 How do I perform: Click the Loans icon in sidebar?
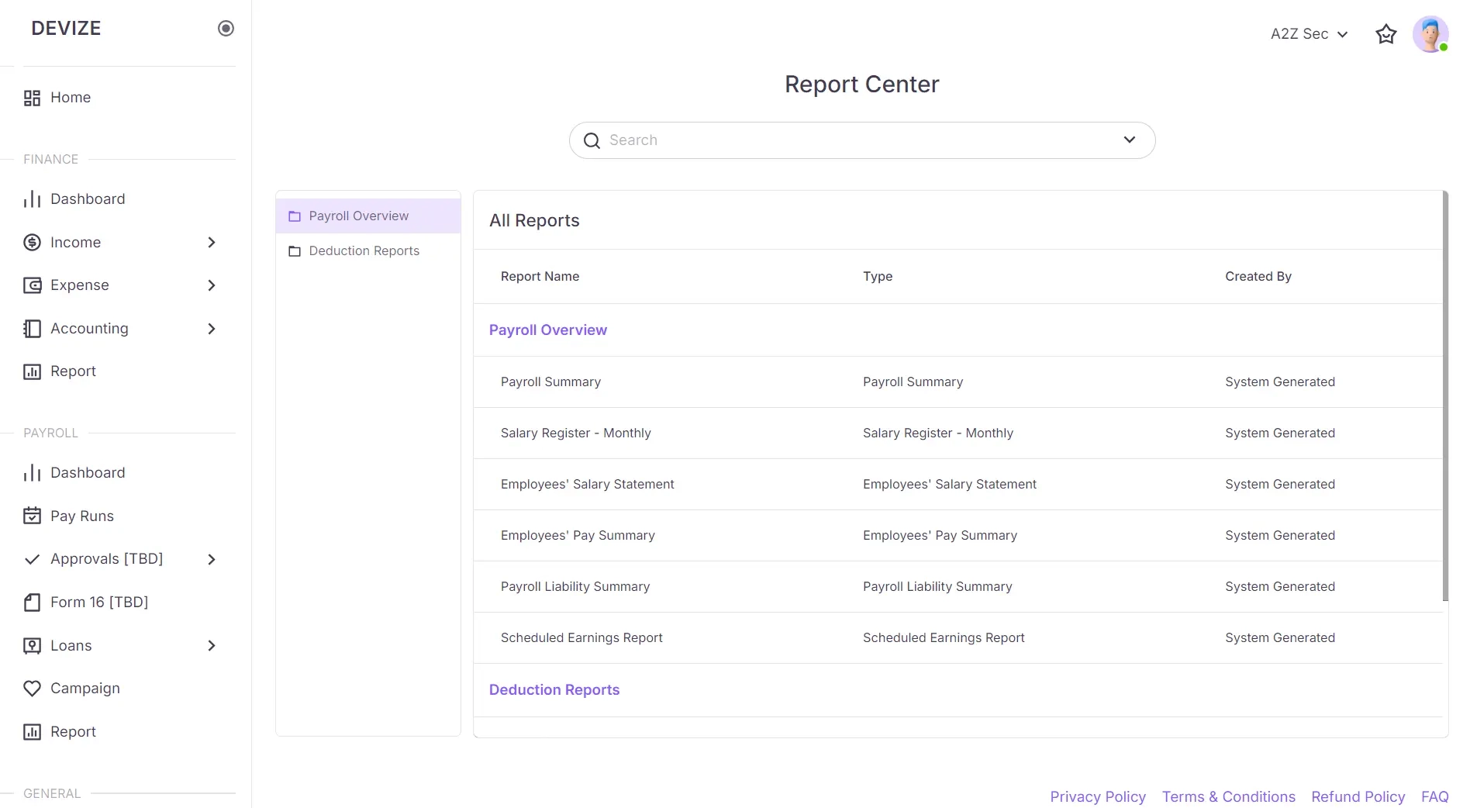coord(32,646)
